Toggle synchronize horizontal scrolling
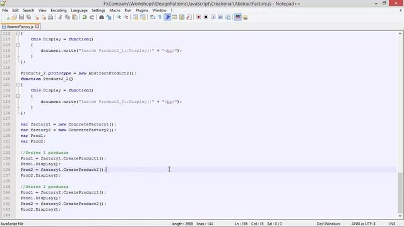This screenshot has width=404, height=227. pyautogui.click(x=143, y=17)
